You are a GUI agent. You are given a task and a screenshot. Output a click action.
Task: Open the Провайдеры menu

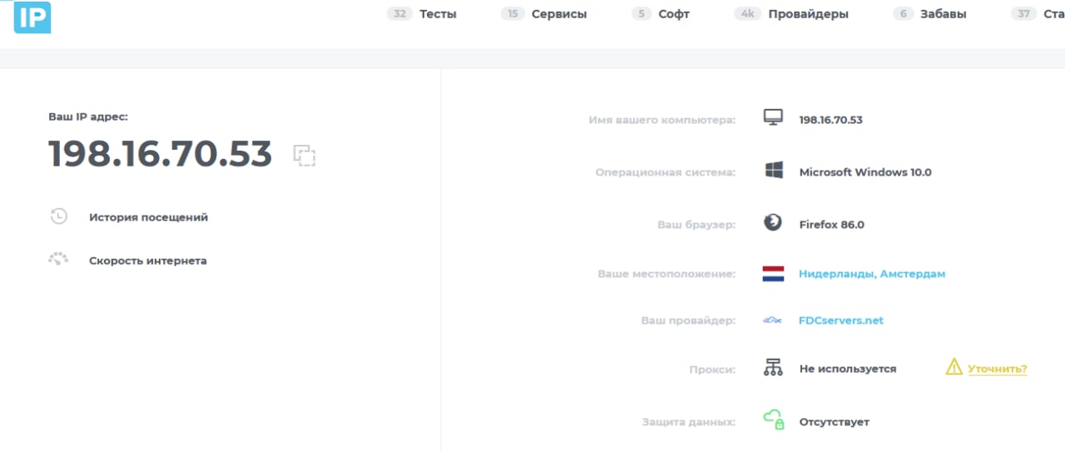pyautogui.click(x=809, y=14)
